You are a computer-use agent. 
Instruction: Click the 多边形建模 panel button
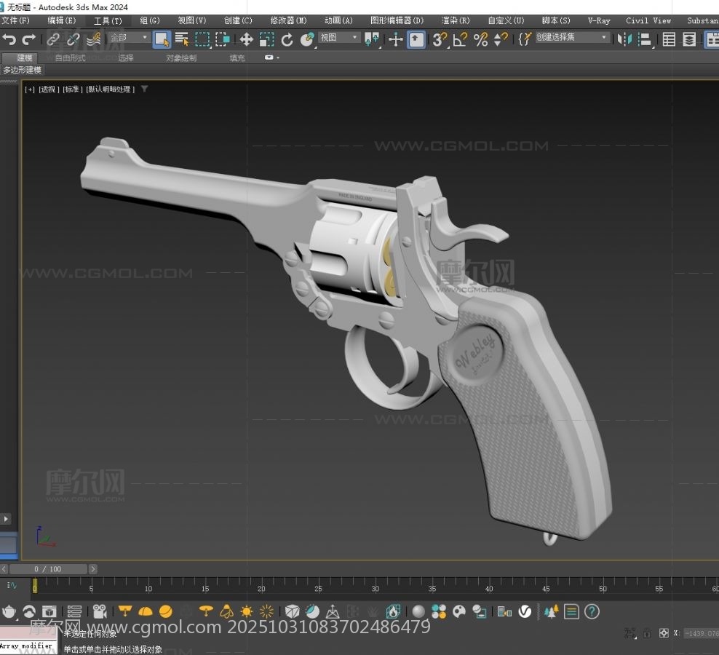23,71
